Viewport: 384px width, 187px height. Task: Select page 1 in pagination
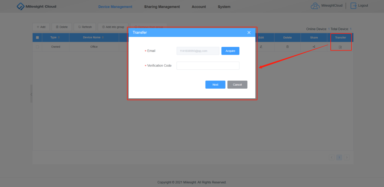click(339, 157)
